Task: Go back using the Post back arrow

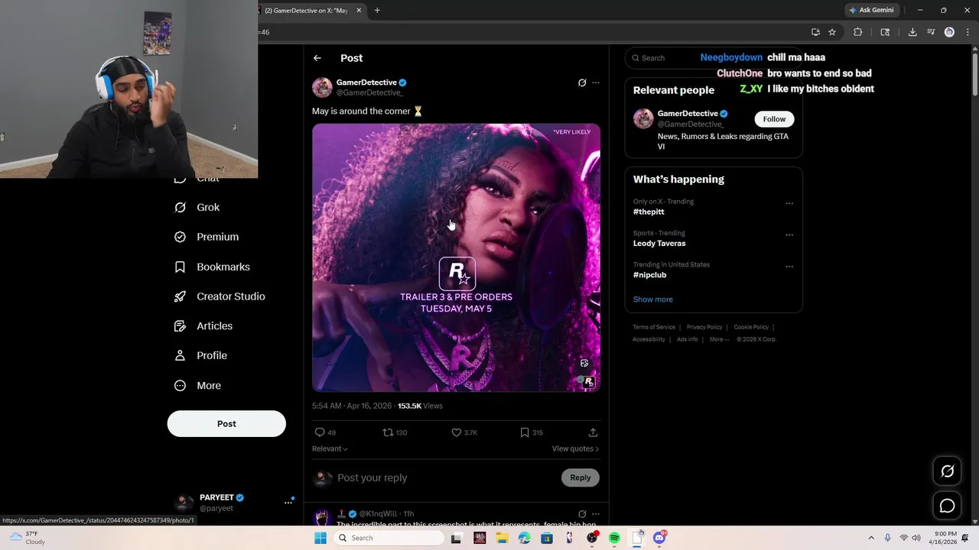Action: click(x=317, y=58)
